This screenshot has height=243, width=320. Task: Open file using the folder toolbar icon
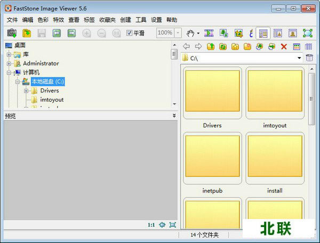(x=27, y=33)
